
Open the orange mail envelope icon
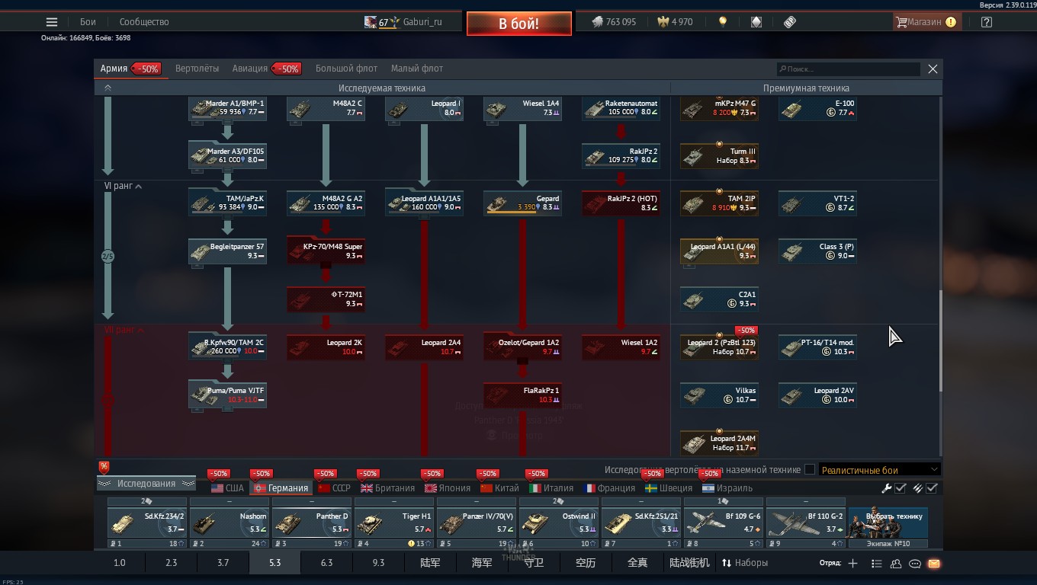pos(934,564)
